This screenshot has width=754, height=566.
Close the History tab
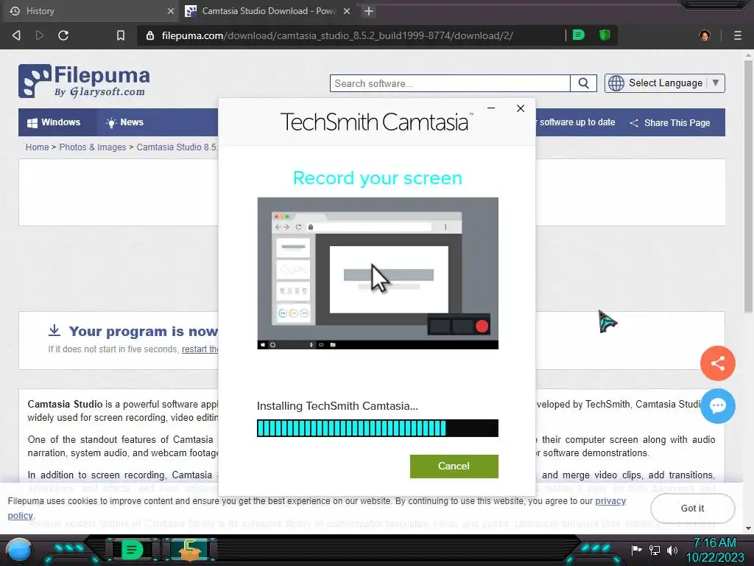coord(171,11)
